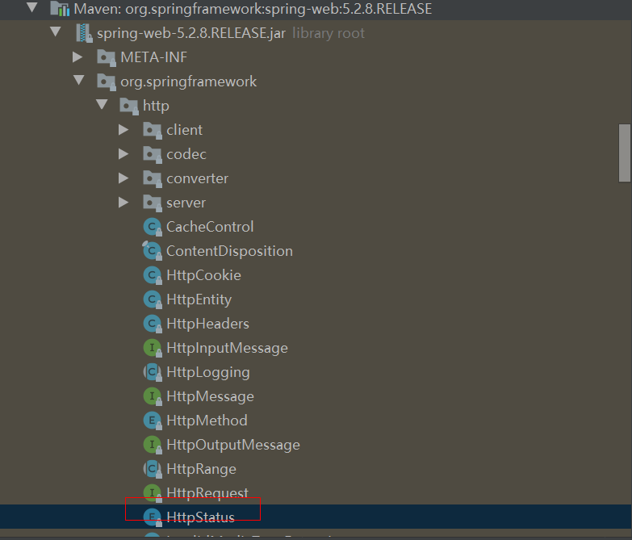The image size is (632, 540).
Task: Select the HttpStatus enum
Action: click(201, 517)
